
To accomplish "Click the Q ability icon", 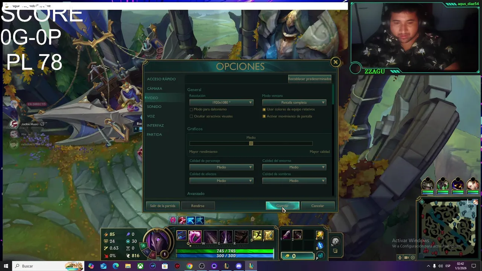I will point(195,236).
